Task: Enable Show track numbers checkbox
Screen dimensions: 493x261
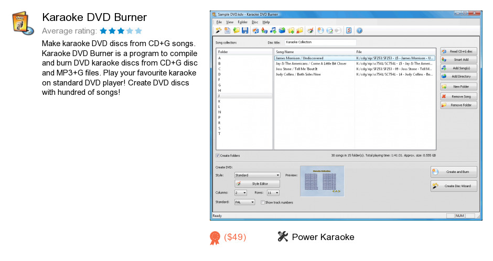Action: pyautogui.click(x=263, y=203)
